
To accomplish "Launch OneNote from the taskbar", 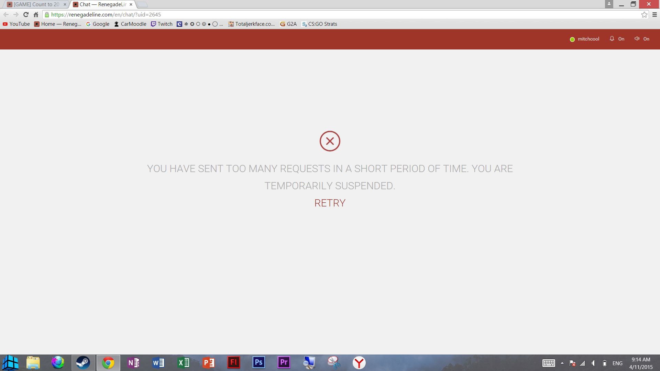I will [x=133, y=363].
